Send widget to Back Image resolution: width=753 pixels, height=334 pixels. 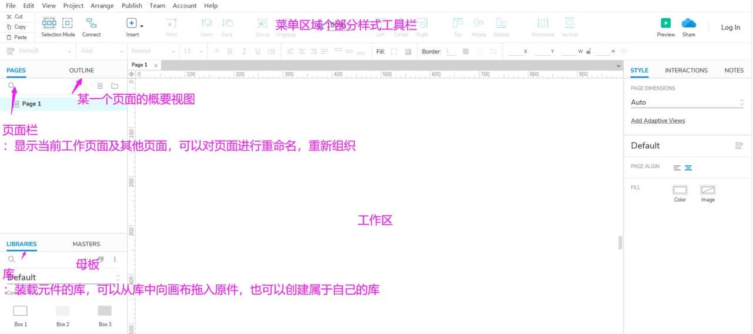tap(228, 26)
